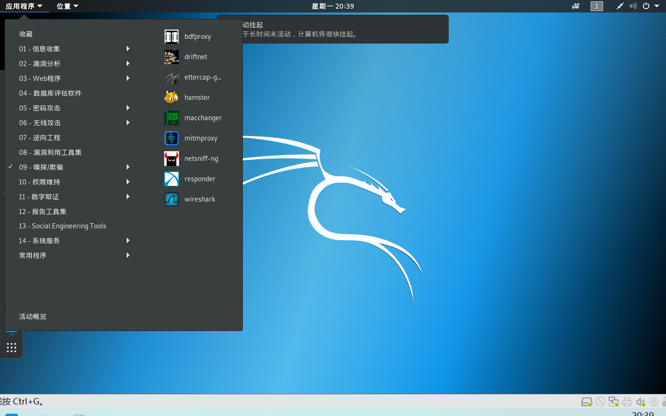Click the driftnet label text
This screenshot has height=416, width=666.
click(196, 57)
